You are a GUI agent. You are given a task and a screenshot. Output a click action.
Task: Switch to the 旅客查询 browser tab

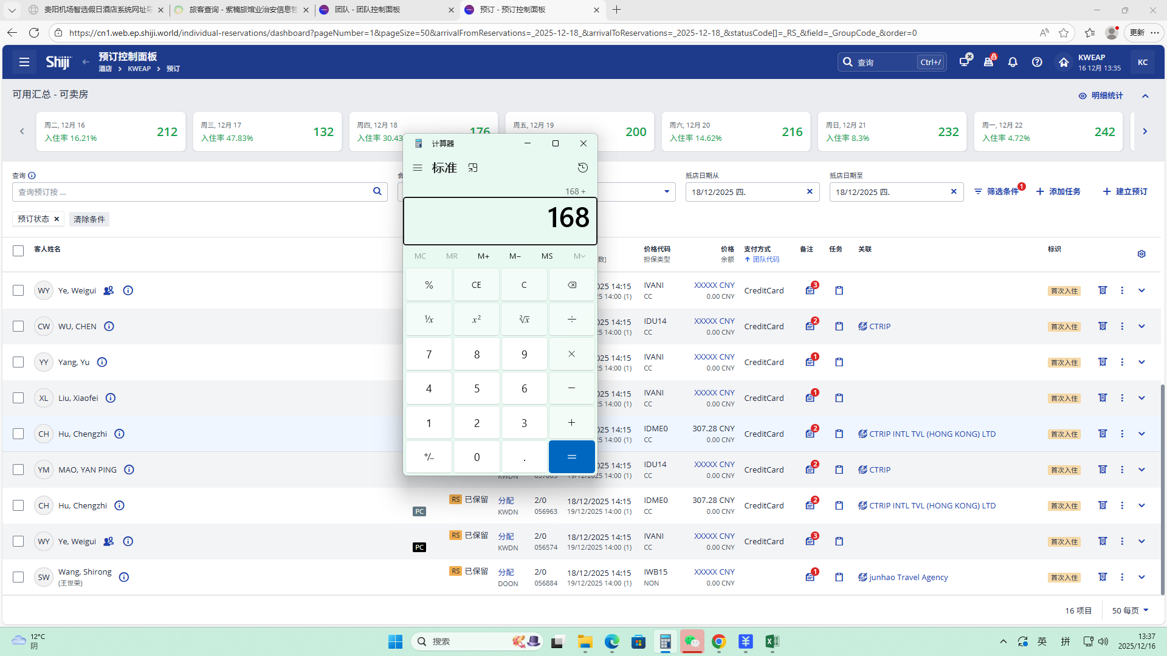(x=242, y=10)
